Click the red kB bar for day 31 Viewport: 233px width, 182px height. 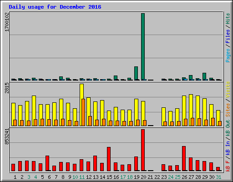[x=218, y=169]
